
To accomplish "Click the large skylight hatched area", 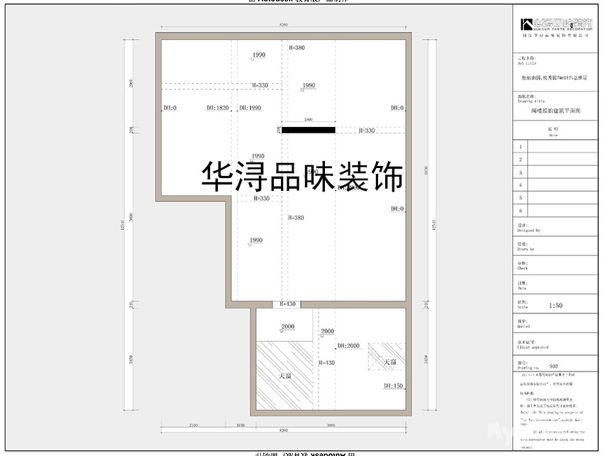I will [x=284, y=374].
